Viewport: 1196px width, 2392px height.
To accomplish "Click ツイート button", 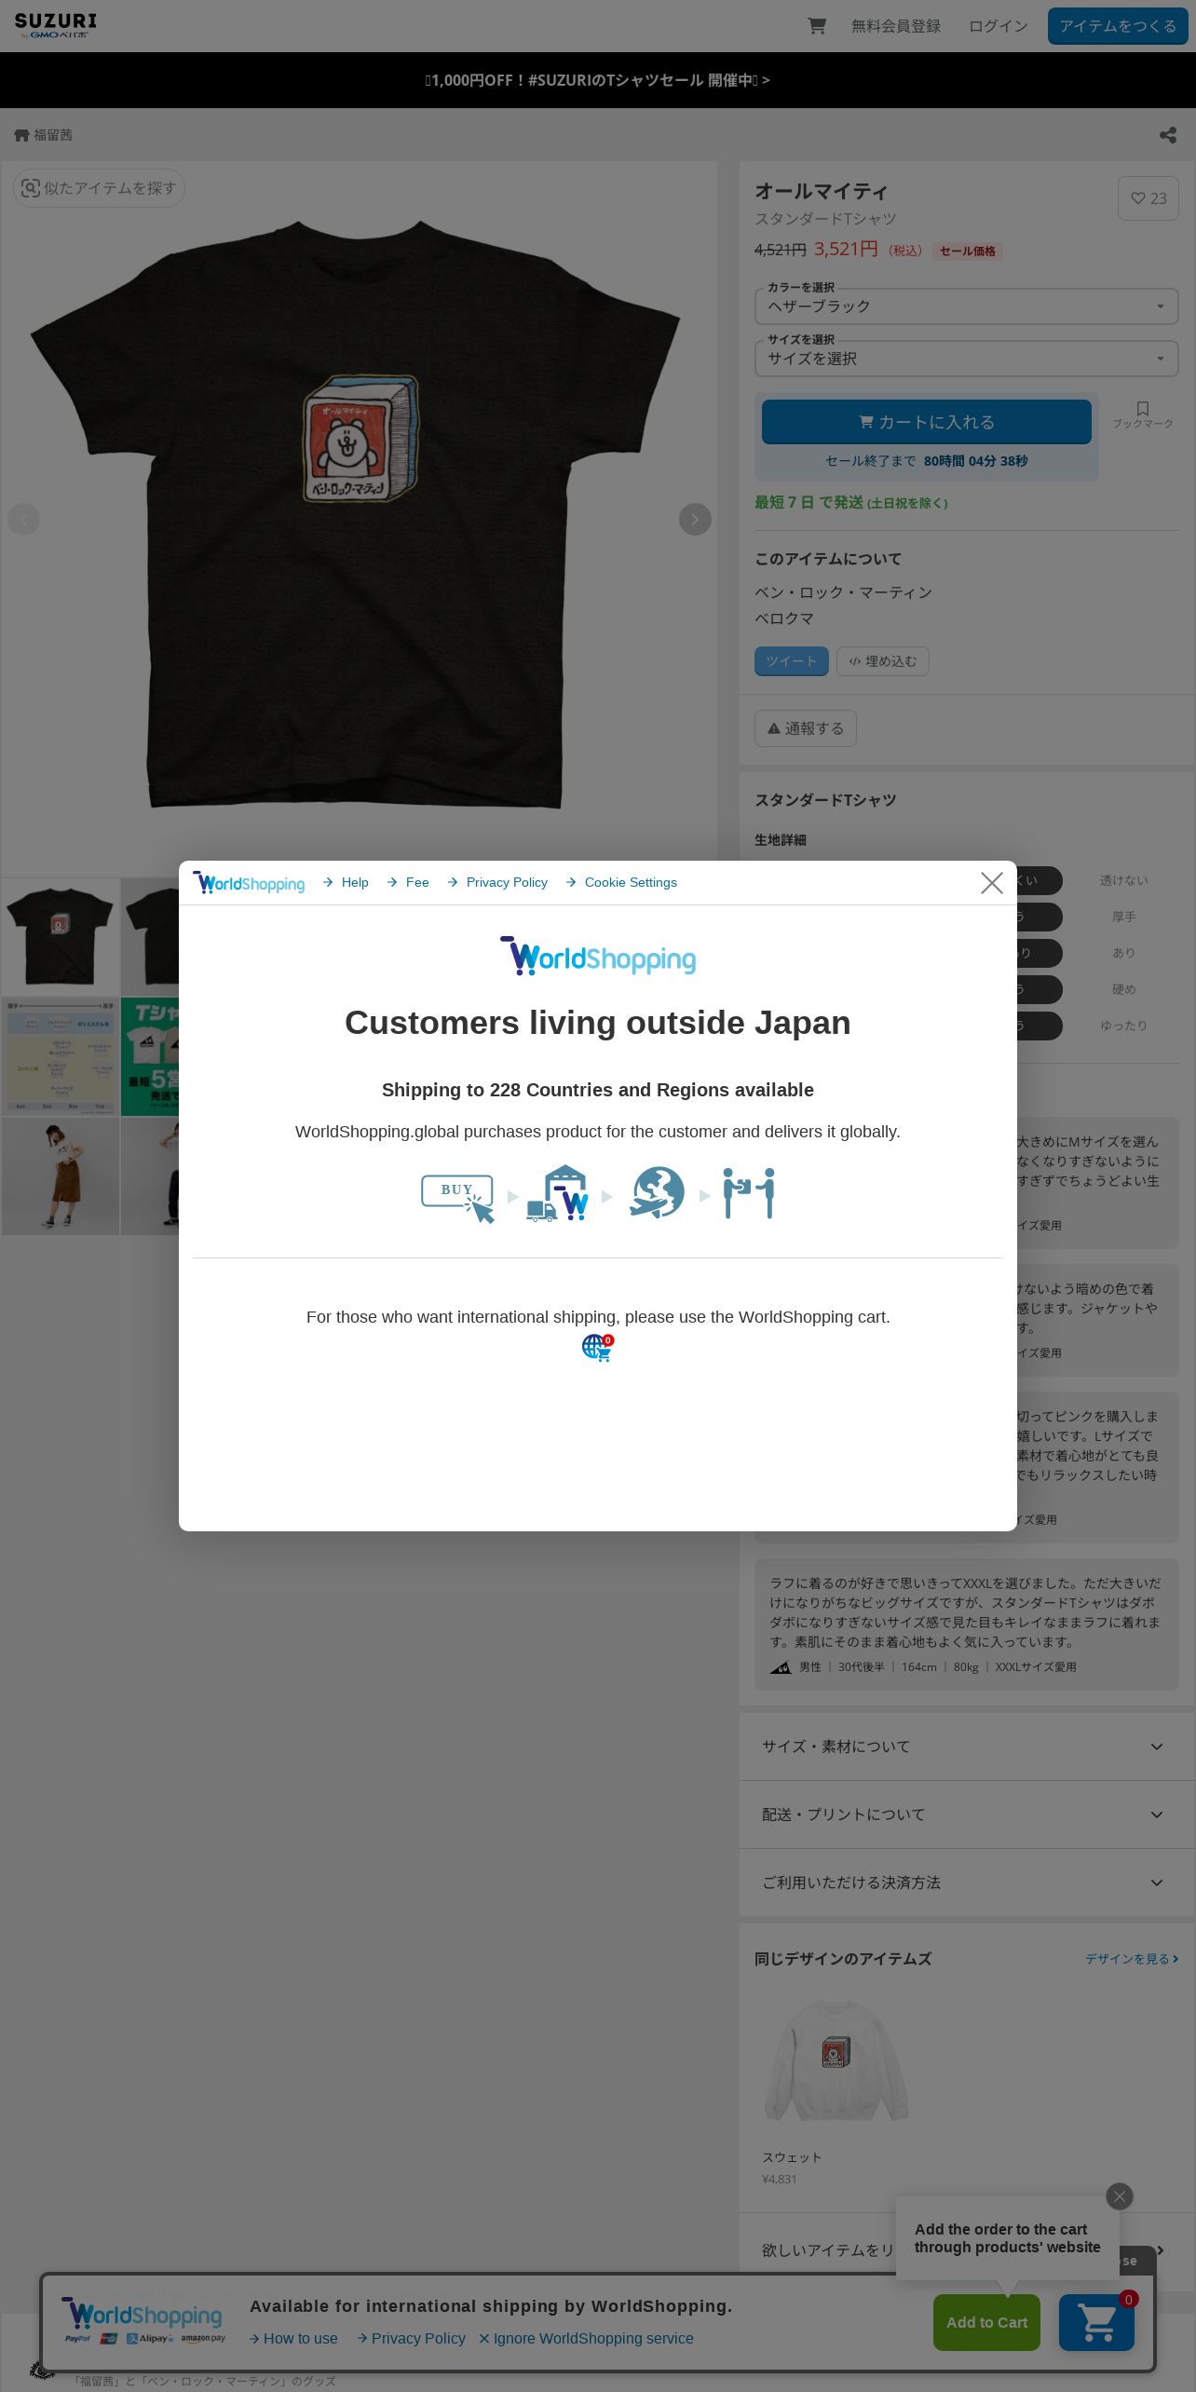I will [x=792, y=661].
